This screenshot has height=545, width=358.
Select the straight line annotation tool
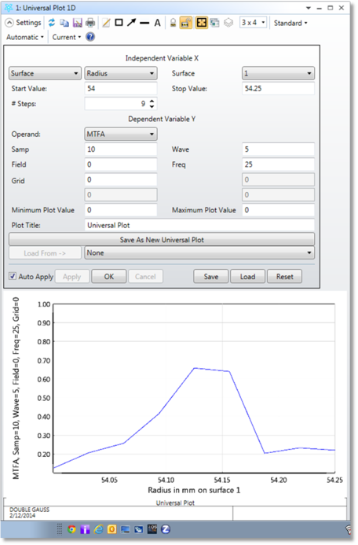144,23
